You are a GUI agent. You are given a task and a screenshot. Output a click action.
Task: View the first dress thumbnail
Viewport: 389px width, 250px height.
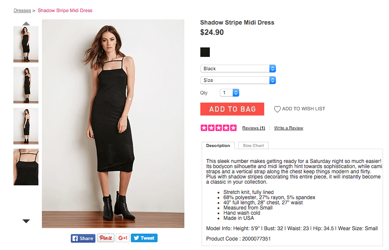(x=26, y=44)
